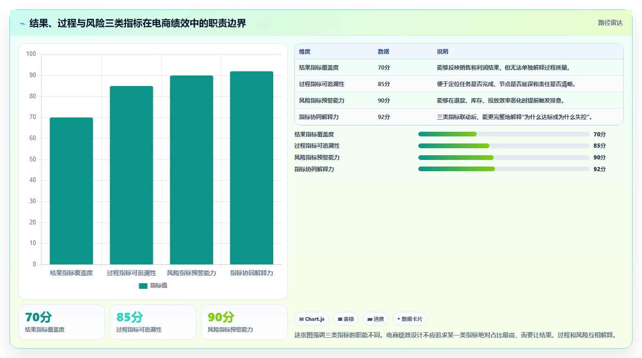Click the table icon inside 表格 chip
Screen dimensions: 642x358
(x=340, y=319)
